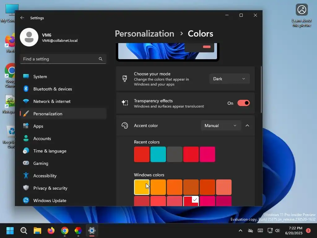The image size is (317, 238).
Task: Launch Google Chrome from the taskbar
Action: [65, 231]
